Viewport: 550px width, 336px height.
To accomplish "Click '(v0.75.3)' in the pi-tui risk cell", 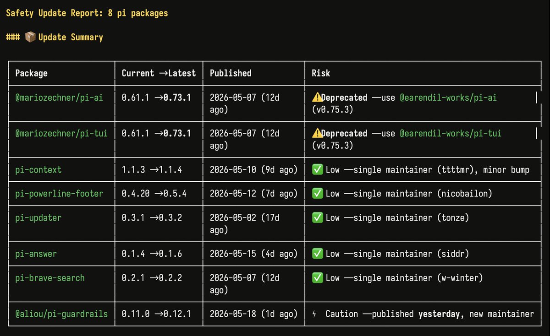I will click(x=332, y=145).
